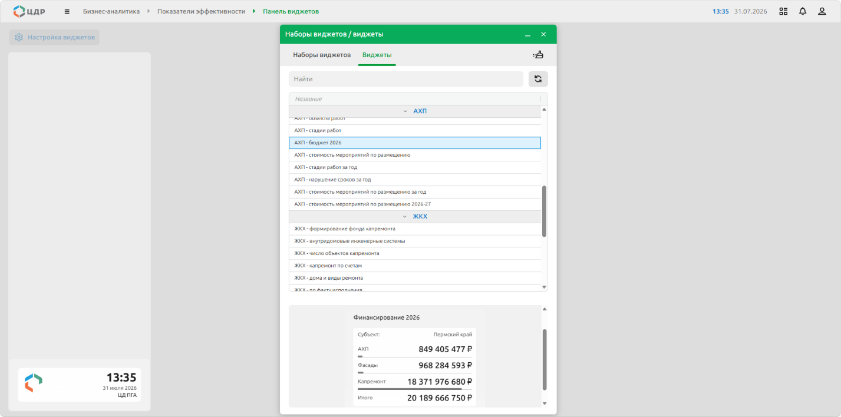Click the Настройка виджетов button
This screenshot has height=417, width=841.
click(54, 37)
